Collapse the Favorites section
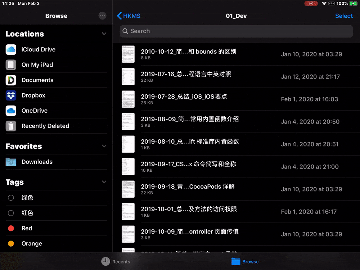 104,146
